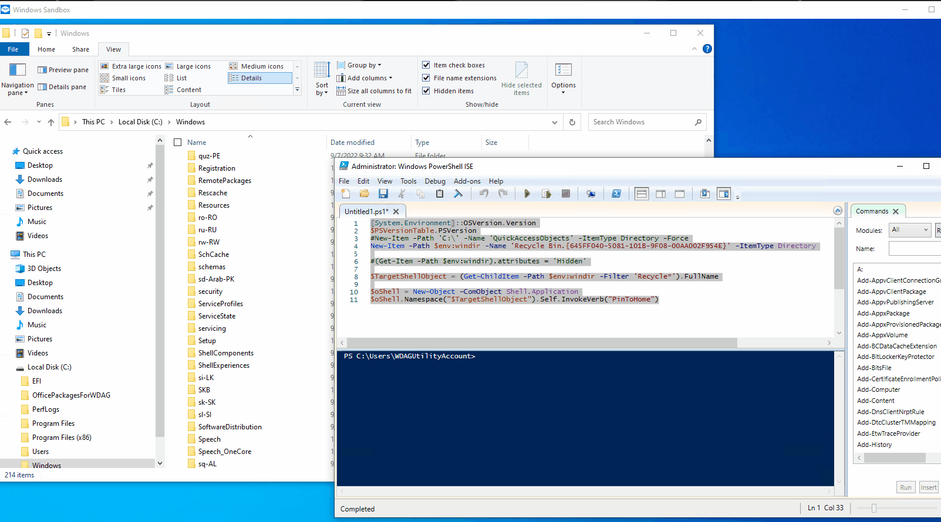
Task: Click the Cut scissors icon in ISE
Action: [x=402, y=194]
